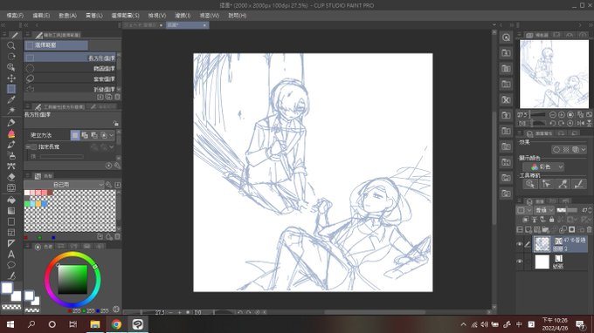Open the Edit menu
Screen dimensions: 594x333
tap(41, 16)
